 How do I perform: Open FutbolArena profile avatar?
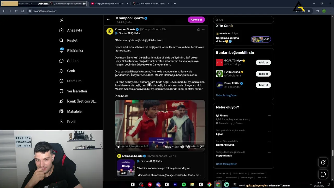[219, 74]
